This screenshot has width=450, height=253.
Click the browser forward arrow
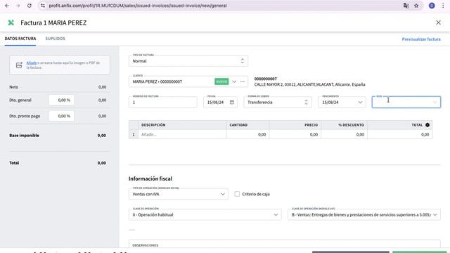[x=18, y=6]
